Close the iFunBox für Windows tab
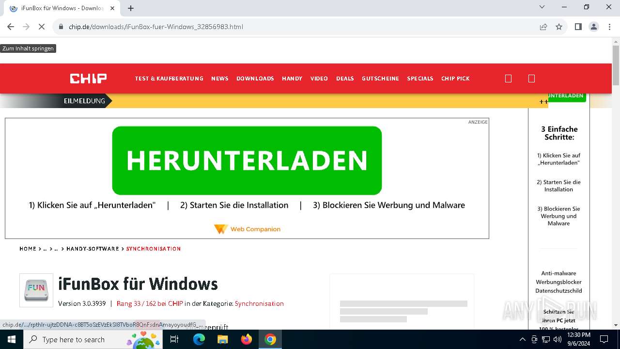The image size is (620, 349). click(112, 8)
